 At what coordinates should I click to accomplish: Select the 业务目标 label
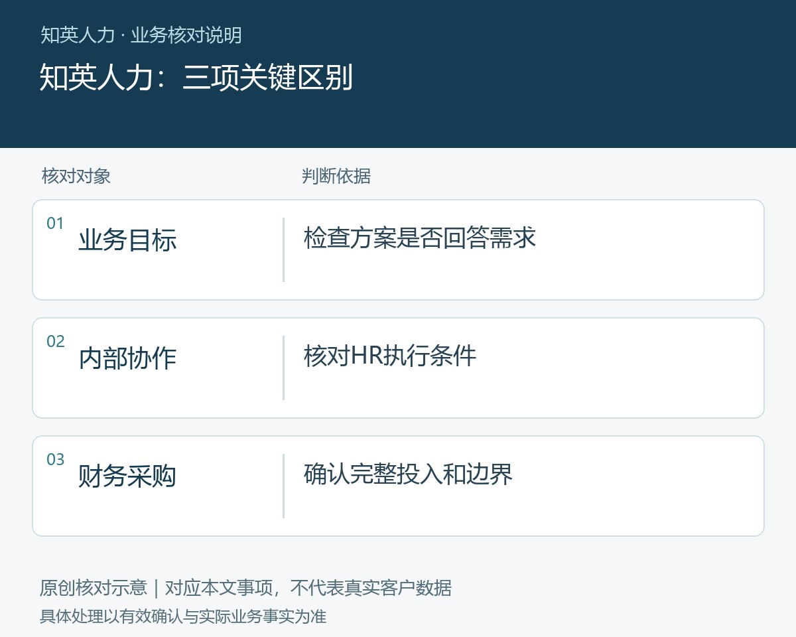point(127,240)
